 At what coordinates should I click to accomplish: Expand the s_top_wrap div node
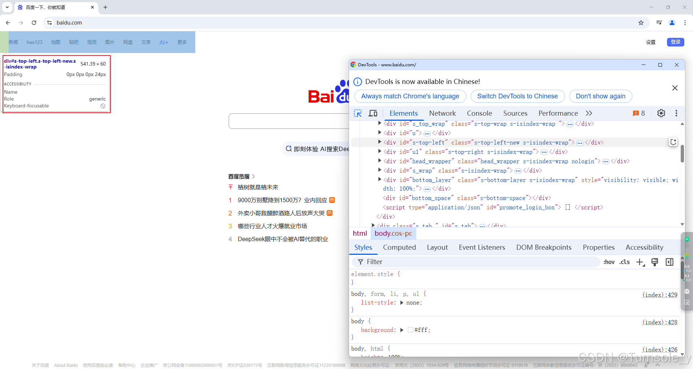[x=380, y=123]
